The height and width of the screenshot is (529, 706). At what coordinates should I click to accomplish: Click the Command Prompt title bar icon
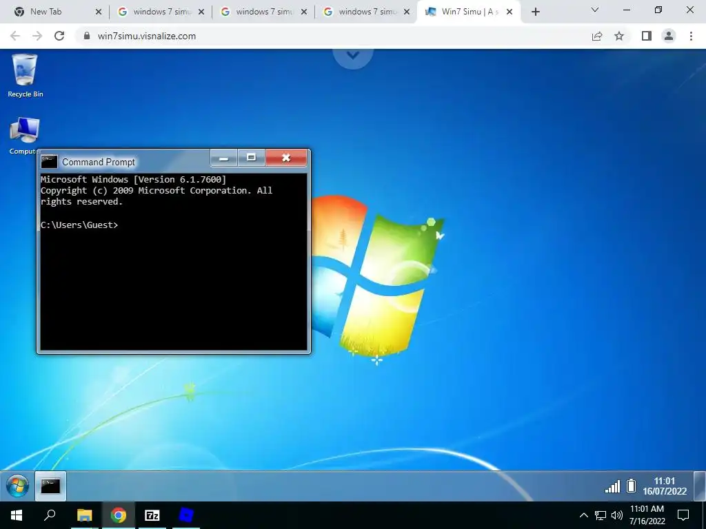click(49, 161)
